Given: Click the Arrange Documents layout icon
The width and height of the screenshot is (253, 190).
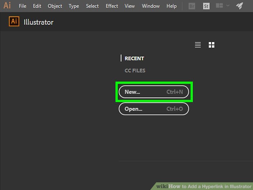Looking at the screenshot, I should click(x=219, y=6).
